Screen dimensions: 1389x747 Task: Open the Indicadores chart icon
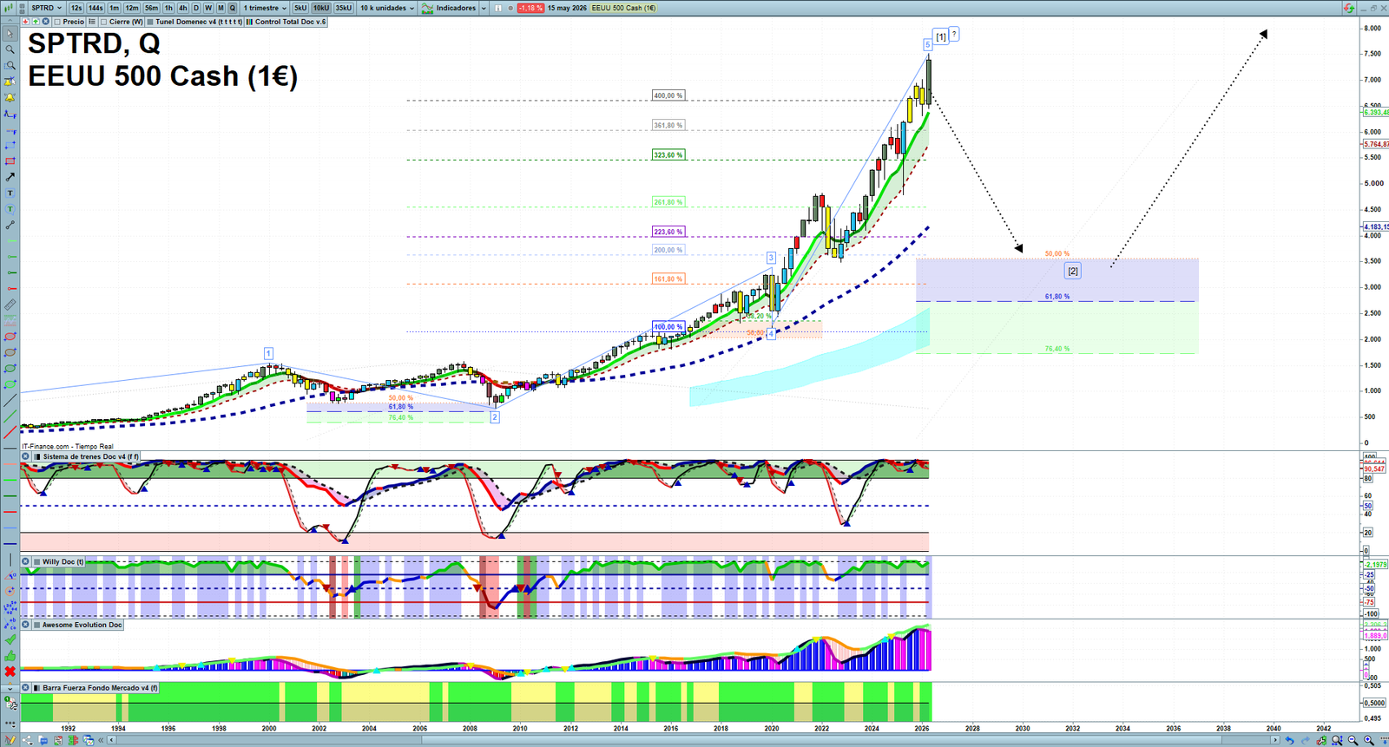tap(428, 8)
